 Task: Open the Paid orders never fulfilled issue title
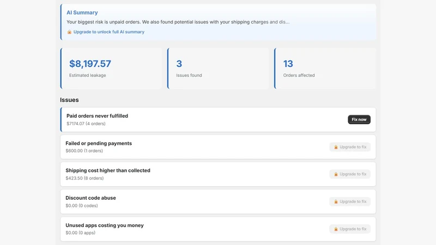click(x=98, y=116)
